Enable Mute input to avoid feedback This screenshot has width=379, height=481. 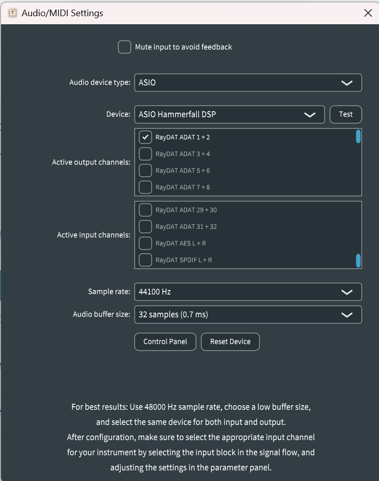coord(124,47)
